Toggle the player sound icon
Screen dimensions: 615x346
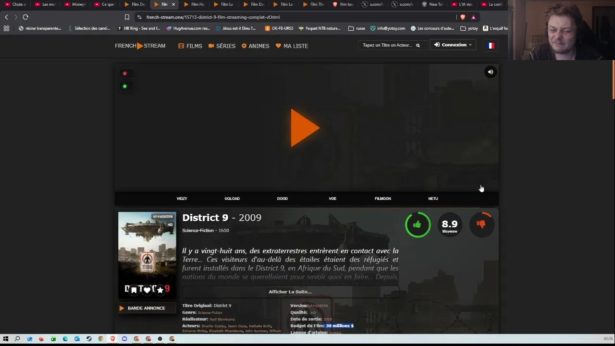point(491,72)
